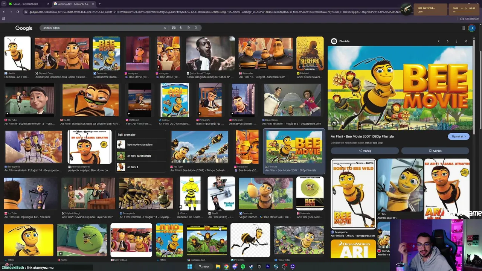Open the PNGWing bee image thumbnail
Screen dimensions: 482x271
(250, 240)
